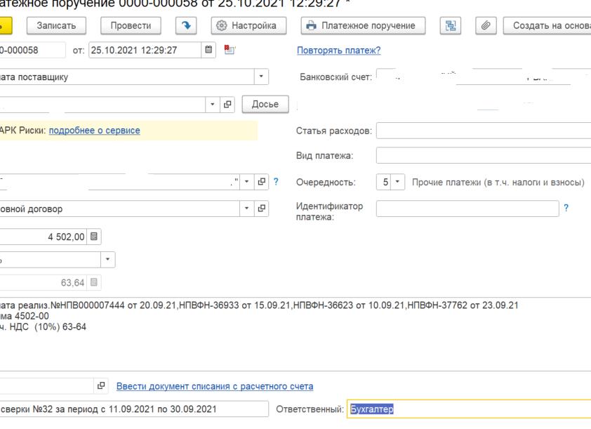This screenshot has width=591, height=429.
Task: Click help question mark near account field
Action: pyautogui.click(x=276, y=182)
